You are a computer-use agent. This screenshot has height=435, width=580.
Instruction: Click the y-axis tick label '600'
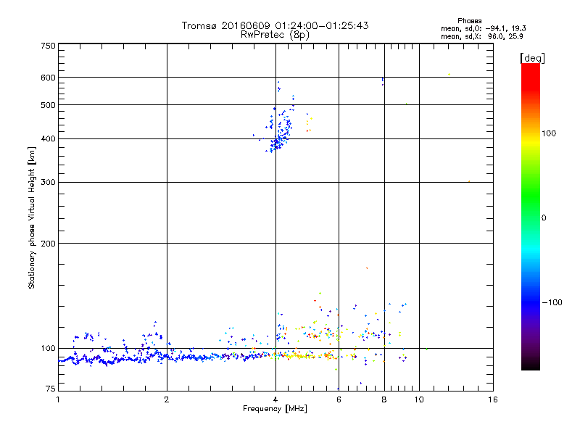pyautogui.click(x=49, y=78)
